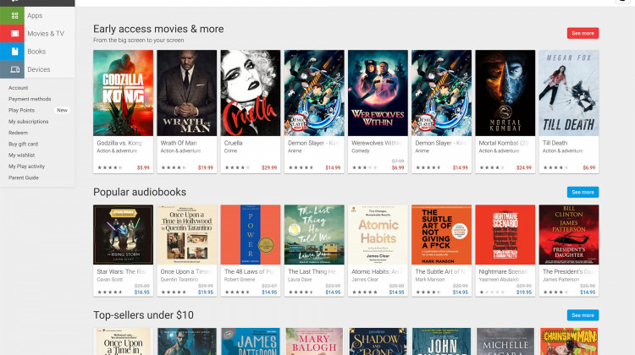The width and height of the screenshot is (635, 355).
Task: Click author James Clear under Atomic Habits
Action: [x=364, y=280]
